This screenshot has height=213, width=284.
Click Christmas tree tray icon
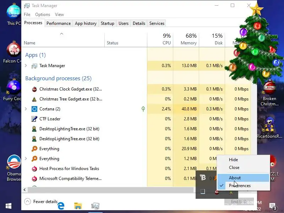tap(231, 192)
